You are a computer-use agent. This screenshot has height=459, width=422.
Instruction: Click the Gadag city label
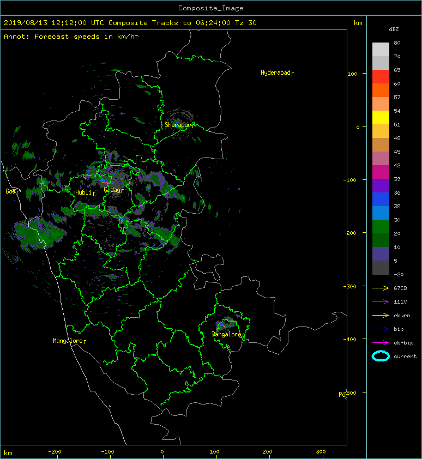(112, 190)
